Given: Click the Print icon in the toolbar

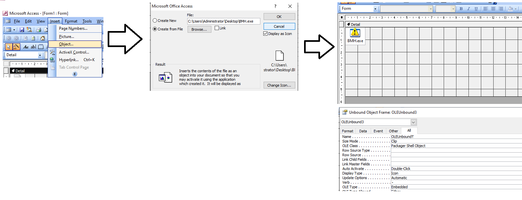Looking at the screenshot, I should pyautogui.click(x=38, y=30).
